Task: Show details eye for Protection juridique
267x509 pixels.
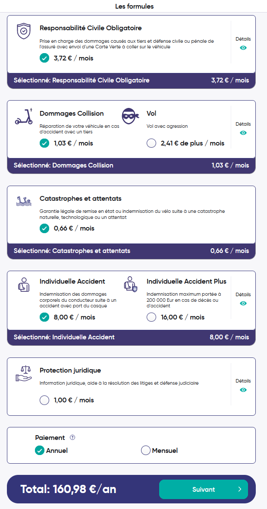Action: coord(243,389)
